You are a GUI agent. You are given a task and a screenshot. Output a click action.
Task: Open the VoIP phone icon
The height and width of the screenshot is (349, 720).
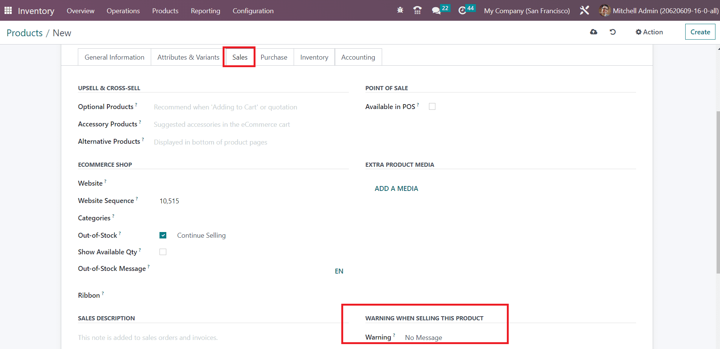417,11
